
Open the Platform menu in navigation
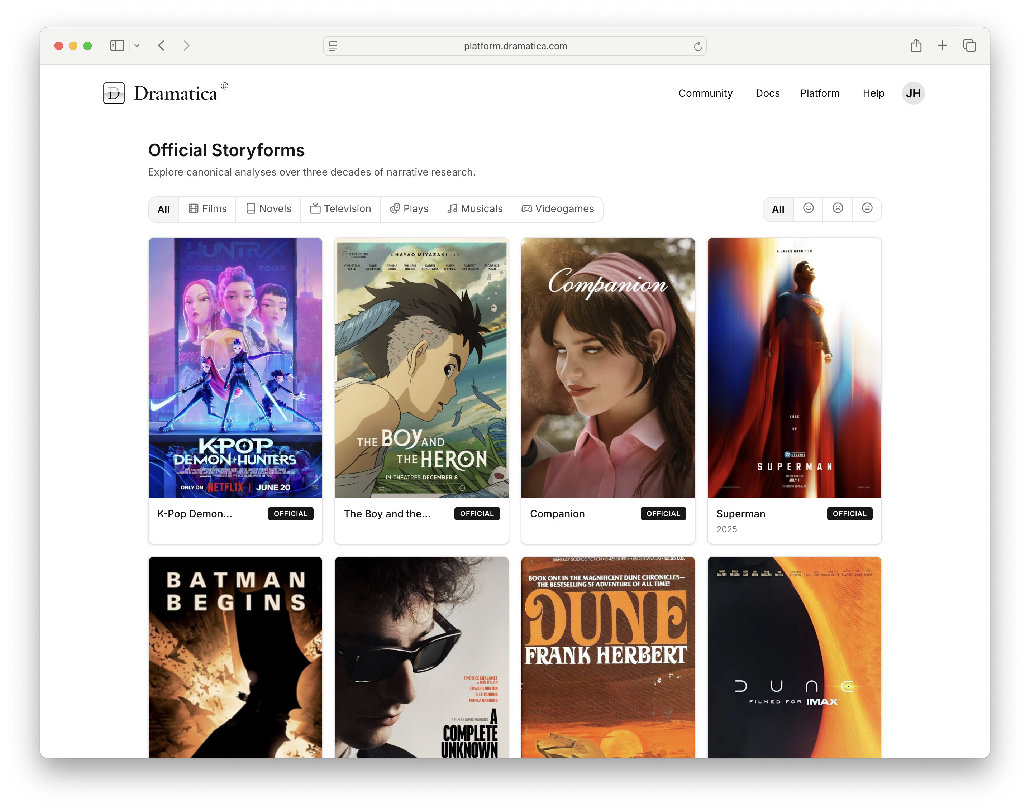(x=820, y=93)
